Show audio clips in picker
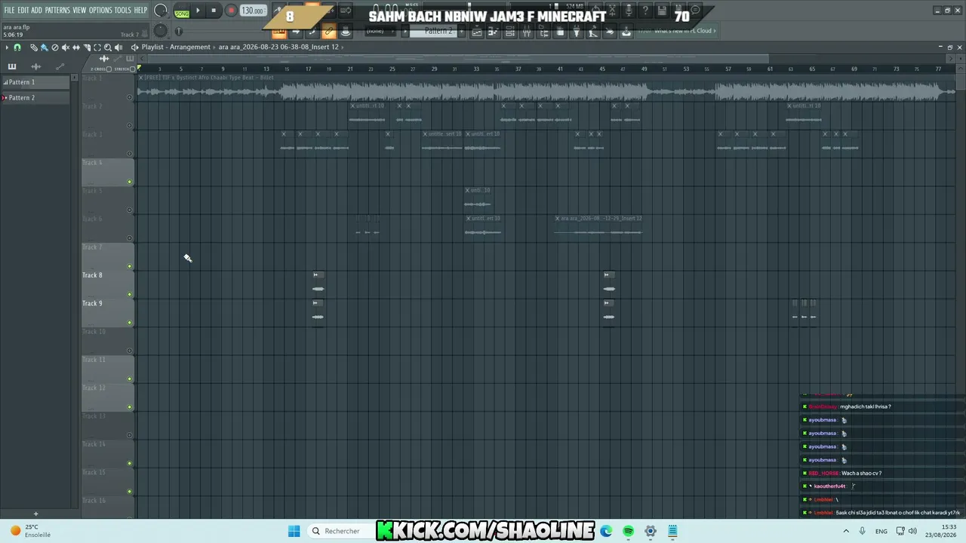 [35, 66]
